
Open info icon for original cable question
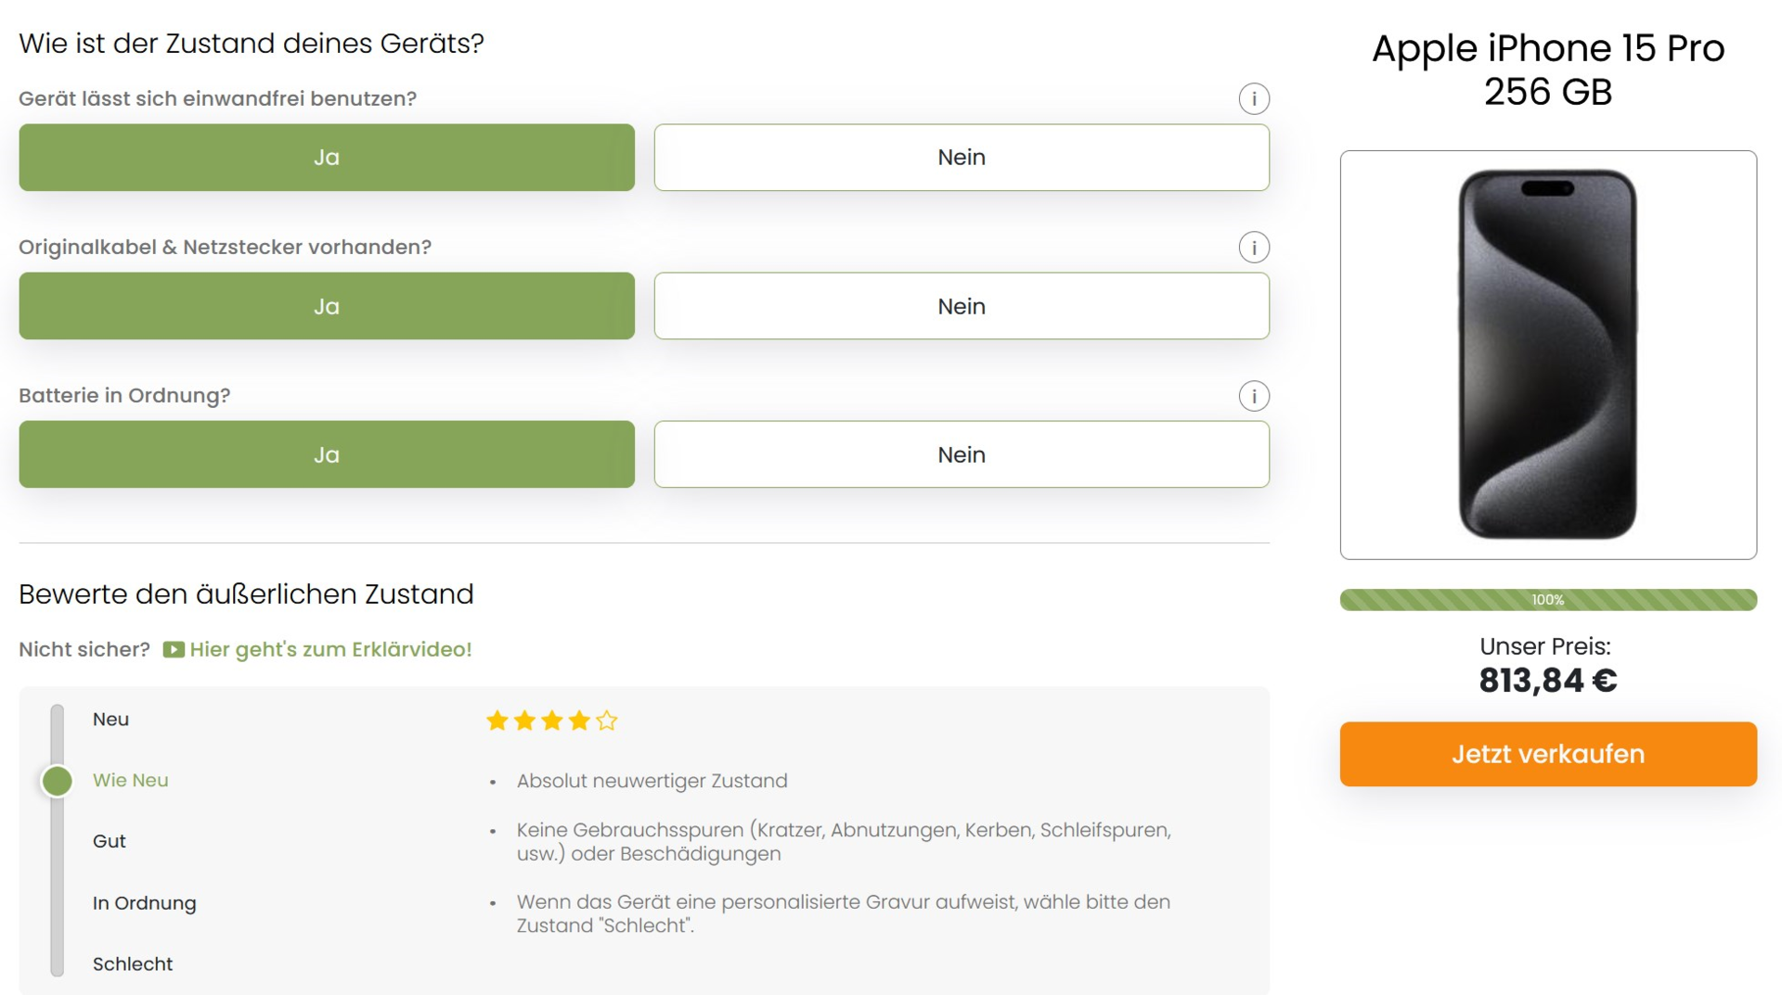tap(1253, 248)
